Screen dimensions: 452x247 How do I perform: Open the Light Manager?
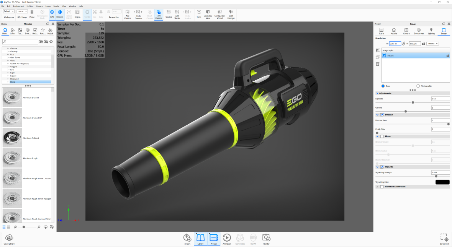pyautogui.click(x=231, y=14)
